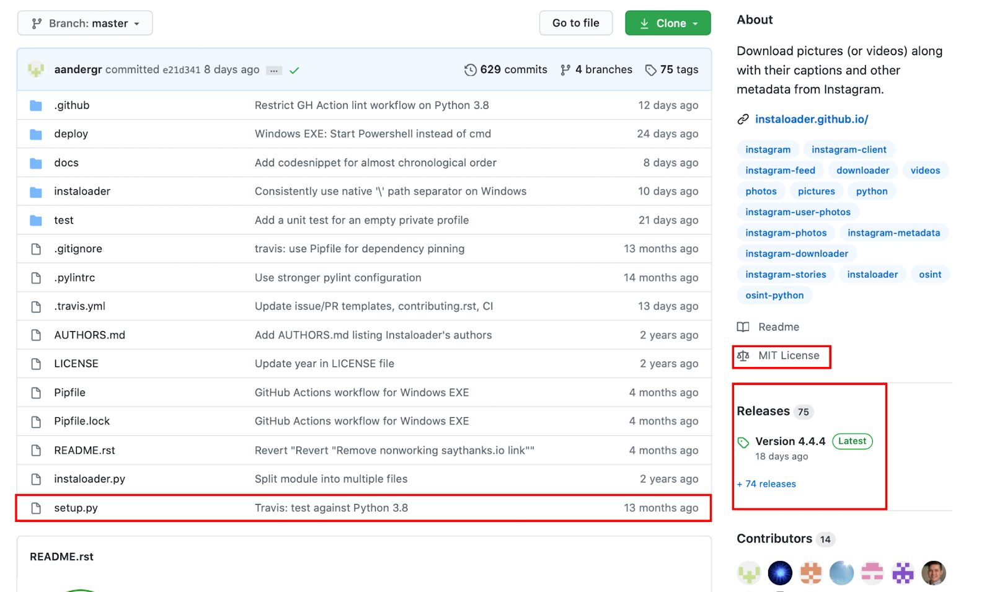
Task: Open the instaloader.github.io link
Action: coord(811,120)
